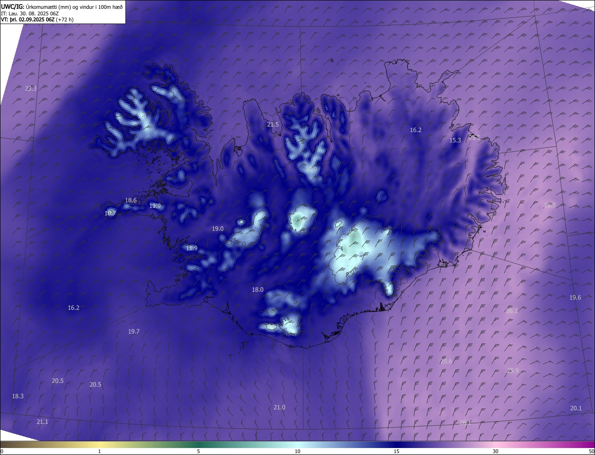This screenshot has width=595, height=455.
Task: Click the 25.9 value label
Action: tap(513, 370)
